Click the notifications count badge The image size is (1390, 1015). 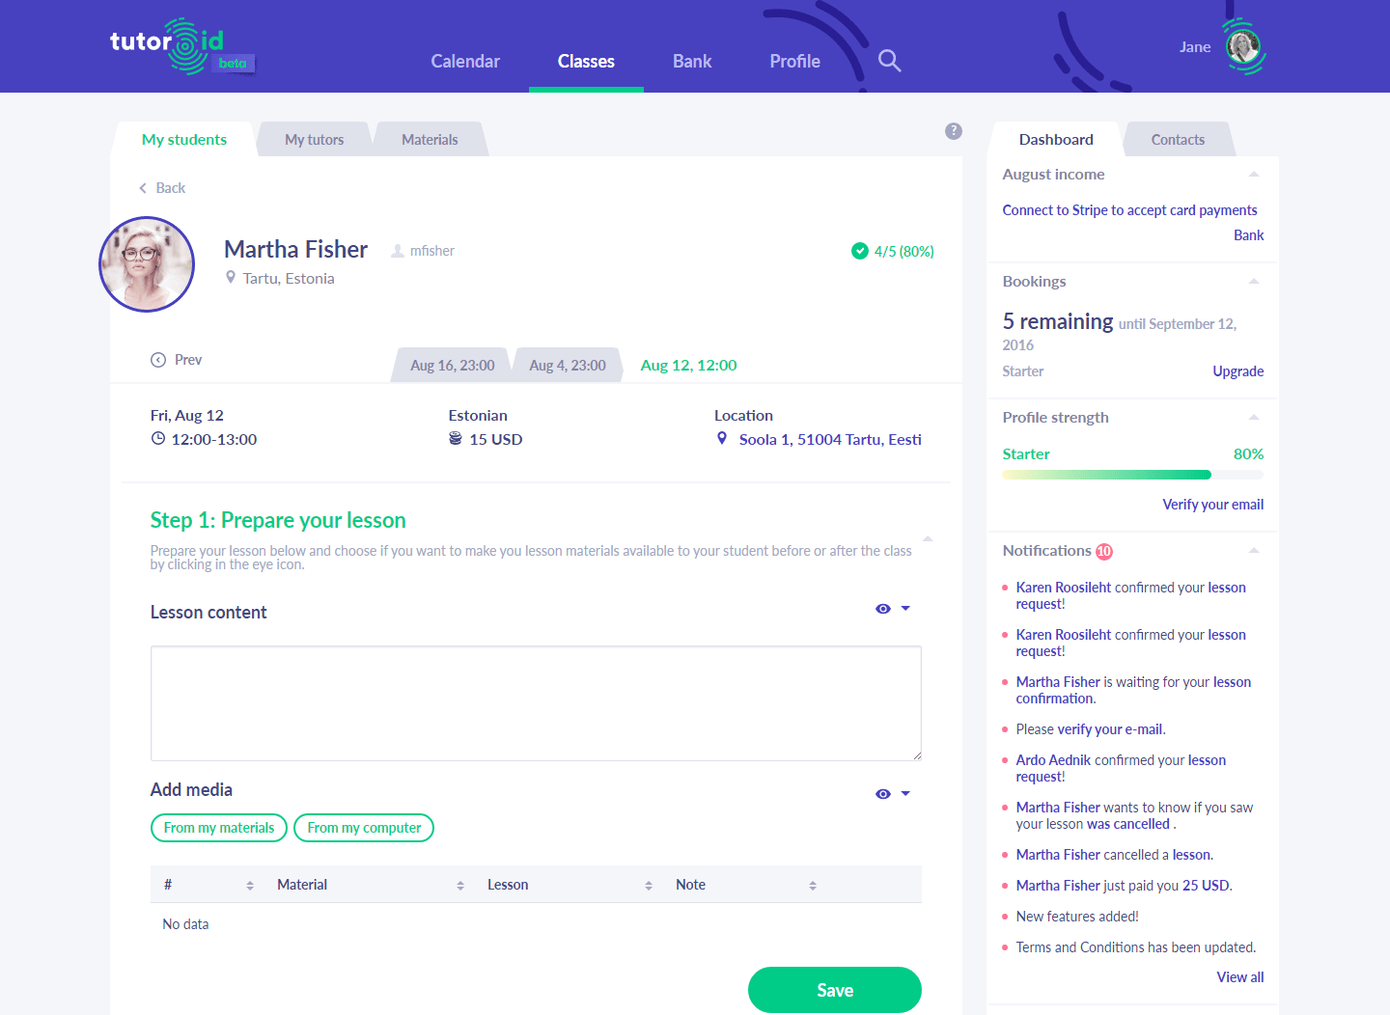[x=1104, y=552]
